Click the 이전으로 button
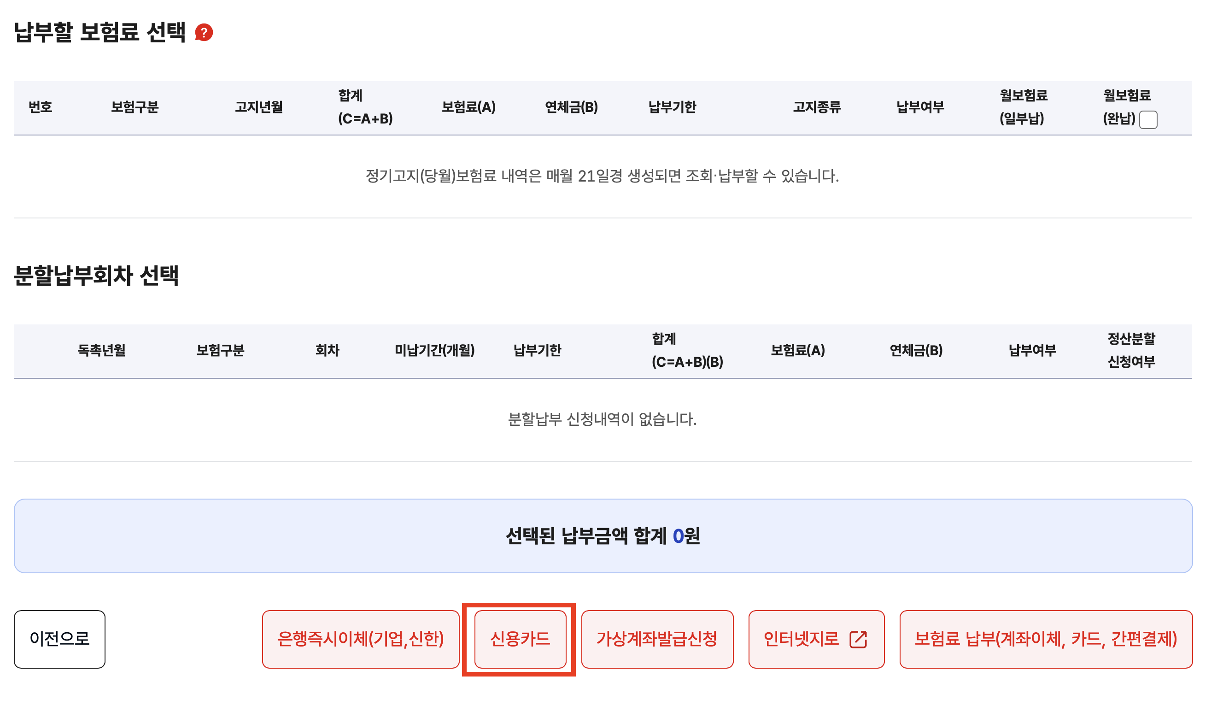 59,639
